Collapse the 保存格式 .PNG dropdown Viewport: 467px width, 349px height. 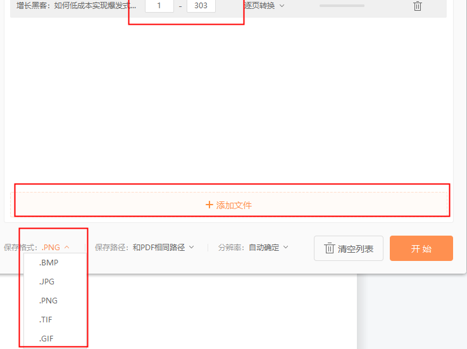[56, 248]
